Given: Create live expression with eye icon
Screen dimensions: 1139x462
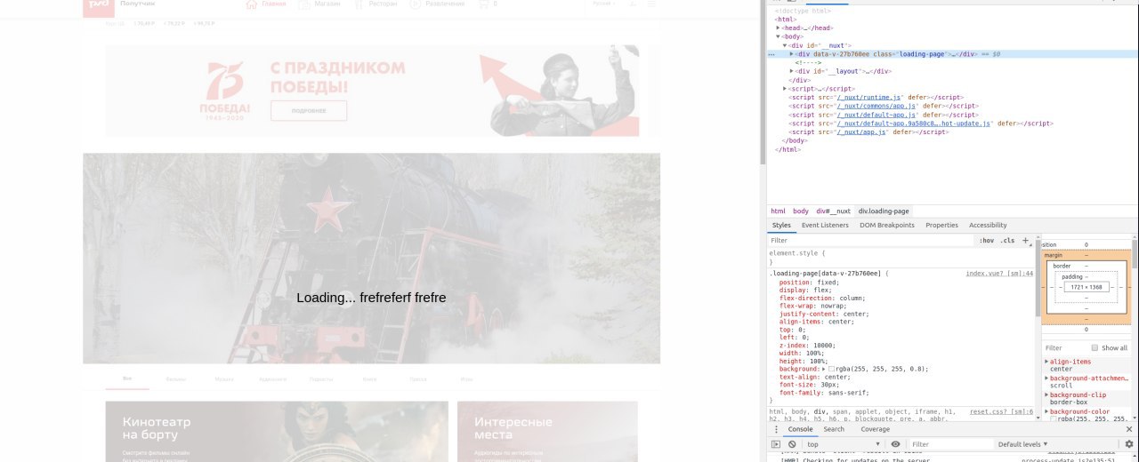Looking at the screenshot, I should 895,444.
